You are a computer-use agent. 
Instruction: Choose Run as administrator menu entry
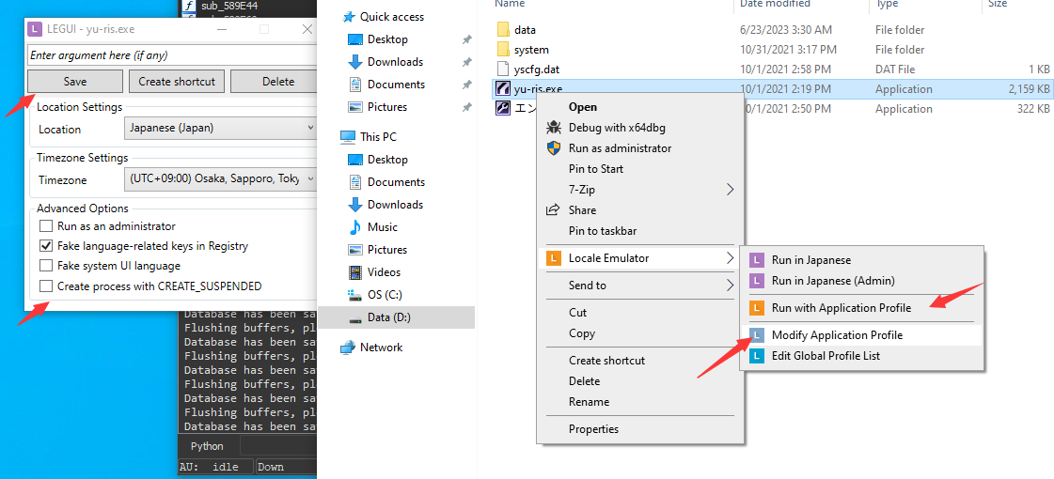pyautogui.click(x=620, y=147)
